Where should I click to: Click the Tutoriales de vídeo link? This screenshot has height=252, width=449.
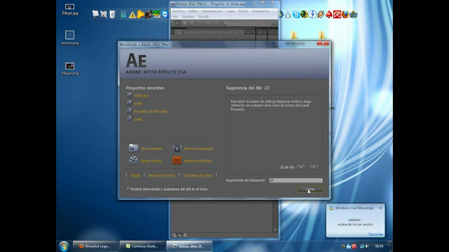coord(197,175)
